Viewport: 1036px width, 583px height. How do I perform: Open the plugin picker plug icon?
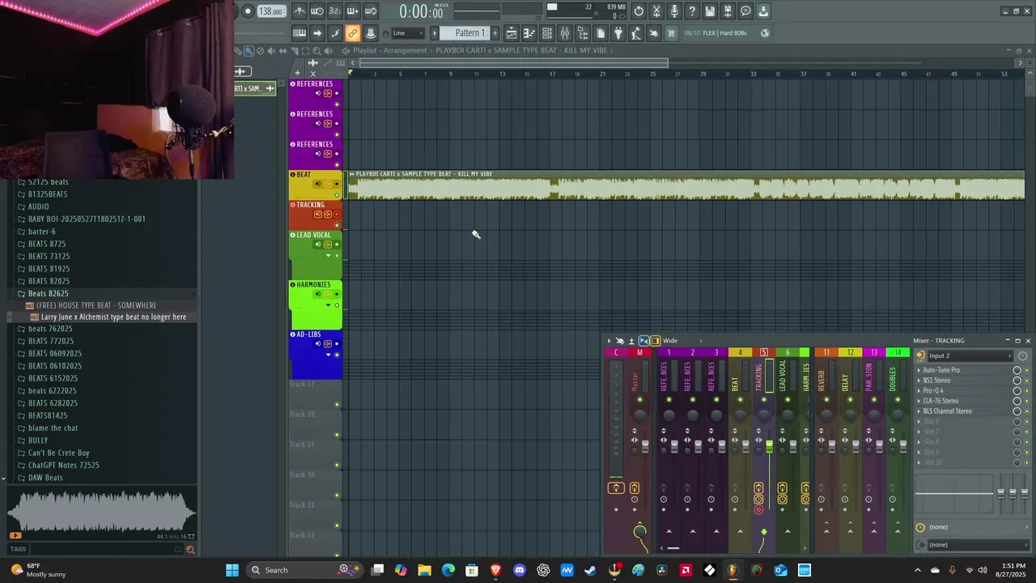click(618, 33)
